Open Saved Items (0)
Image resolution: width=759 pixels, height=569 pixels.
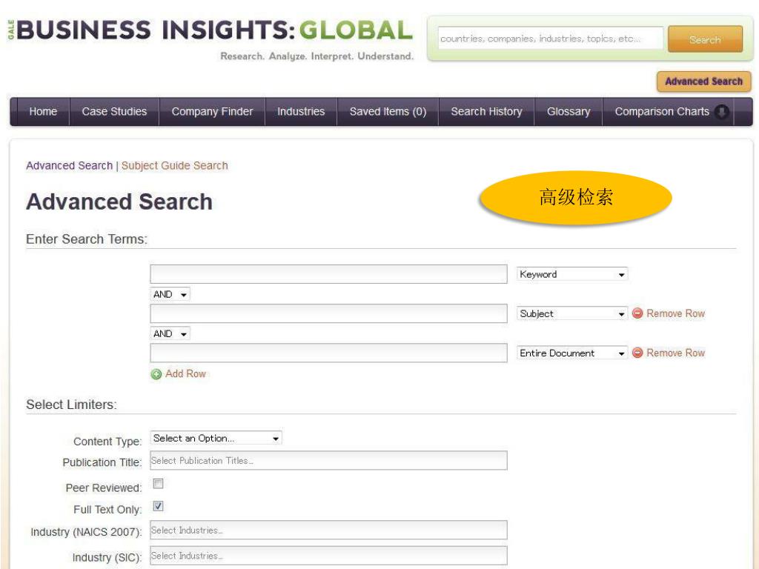(x=388, y=112)
